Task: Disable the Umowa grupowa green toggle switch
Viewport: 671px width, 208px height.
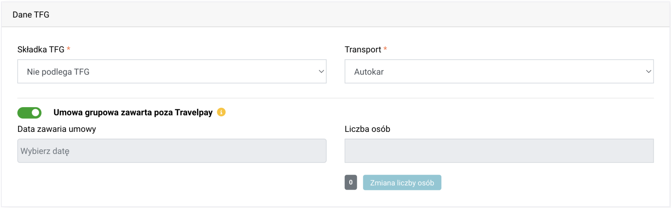Action: coord(29,113)
